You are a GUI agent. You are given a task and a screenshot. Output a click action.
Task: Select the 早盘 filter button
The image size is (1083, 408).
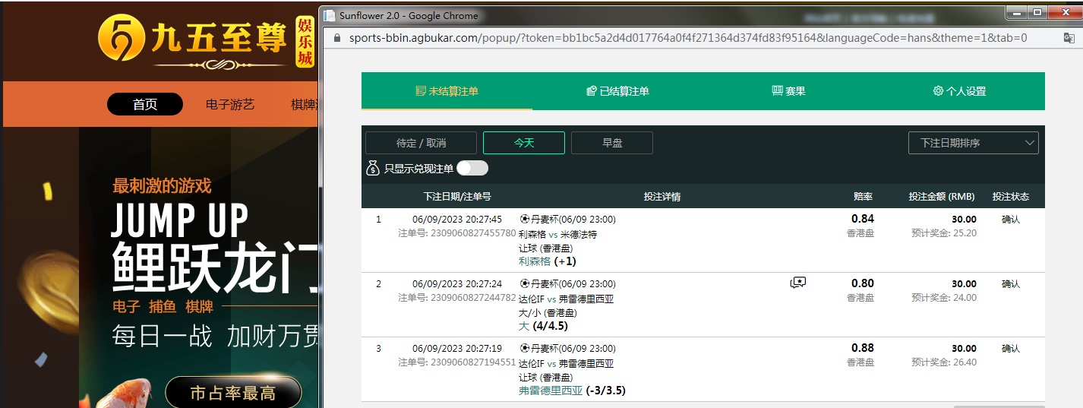click(612, 143)
